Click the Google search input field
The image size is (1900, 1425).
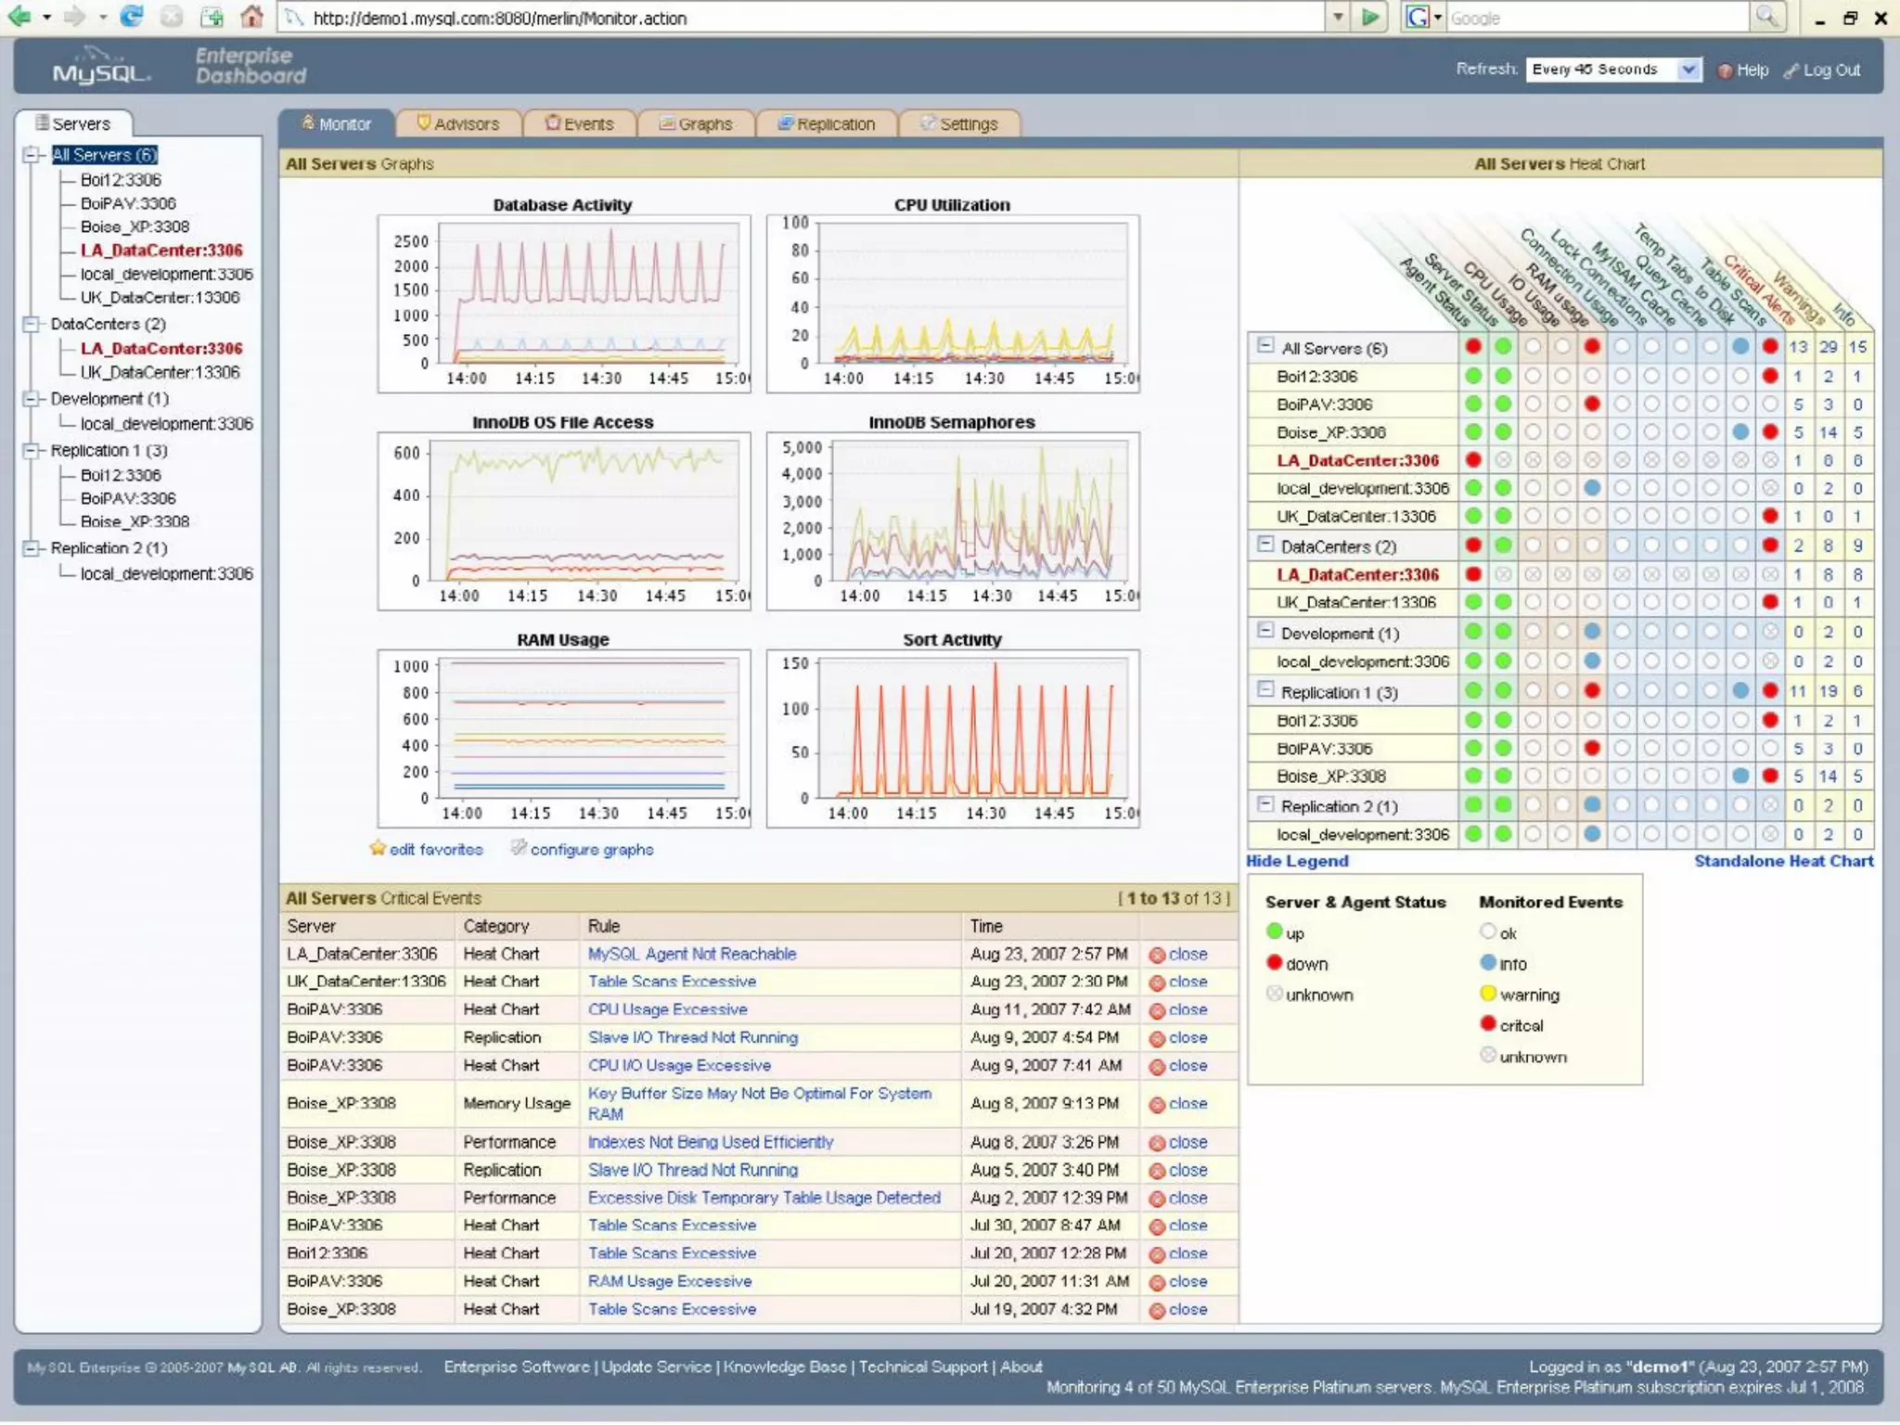(1598, 18)
